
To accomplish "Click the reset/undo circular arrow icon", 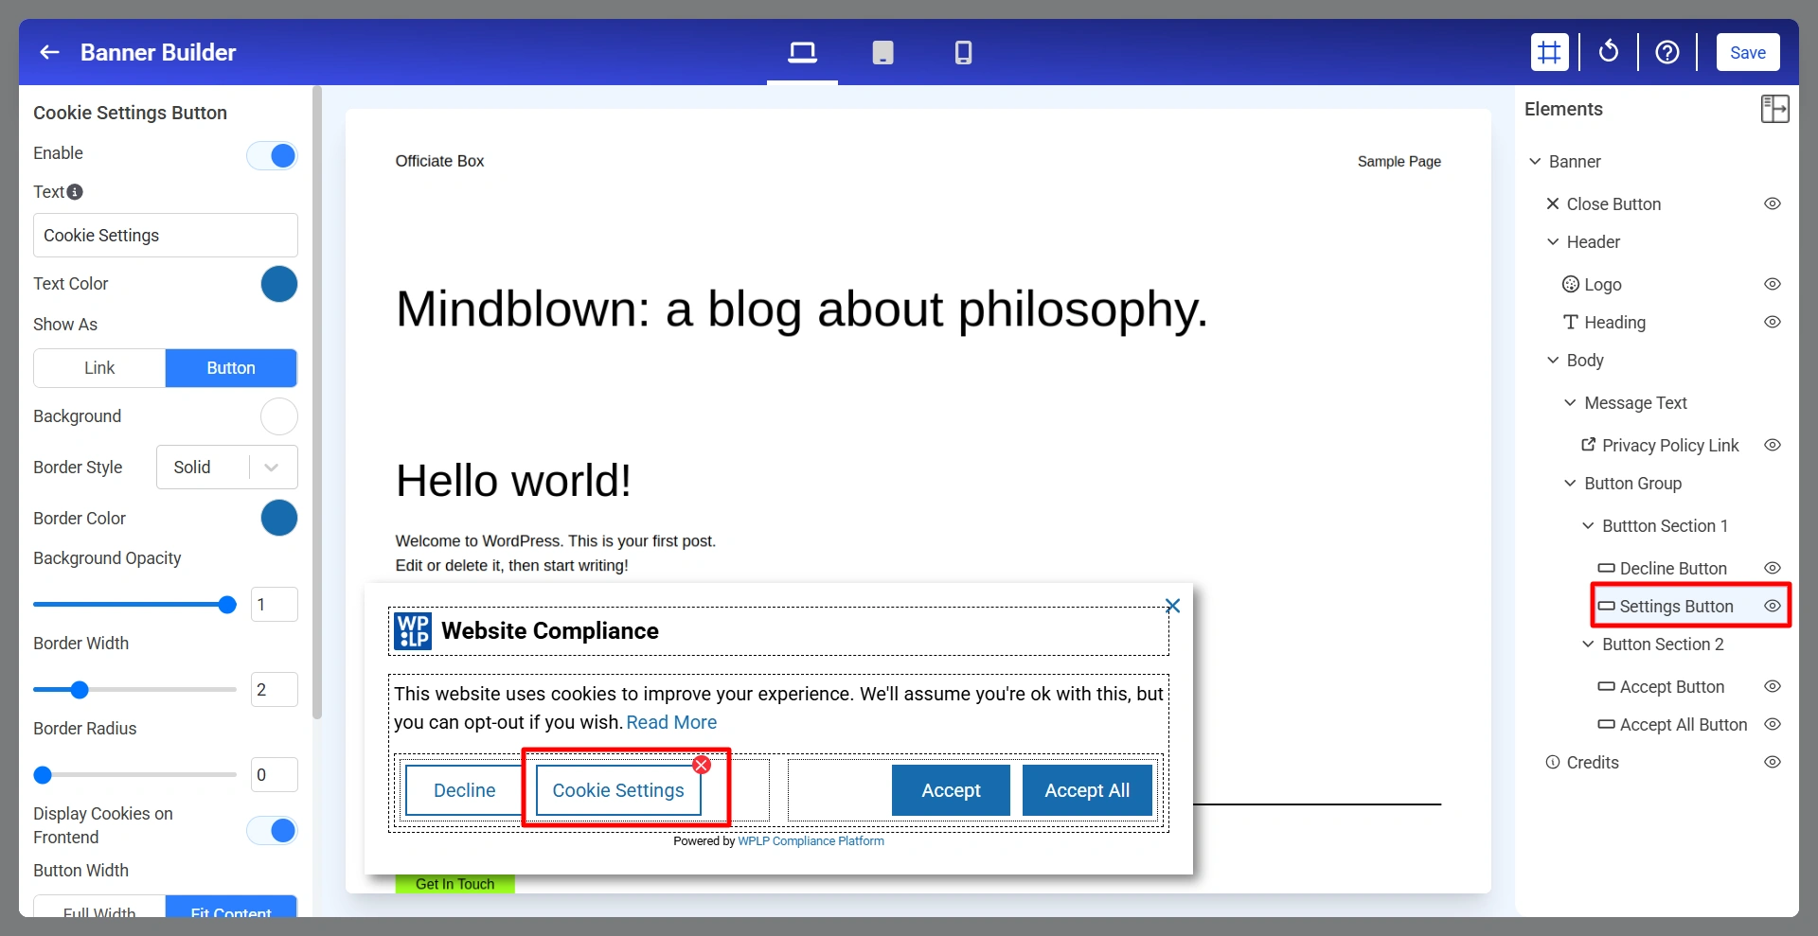I will point(1609,52).
